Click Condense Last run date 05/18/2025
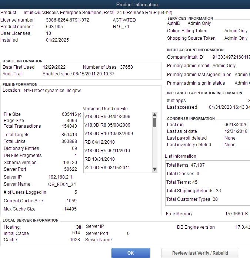 coord(236,125)
